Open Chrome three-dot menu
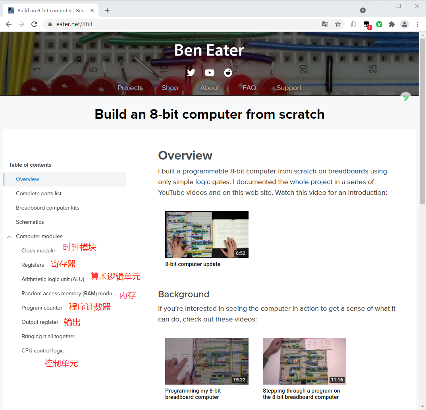Image resolution: width=426 pixels, height=410 pixels. (x=417, y=24)
